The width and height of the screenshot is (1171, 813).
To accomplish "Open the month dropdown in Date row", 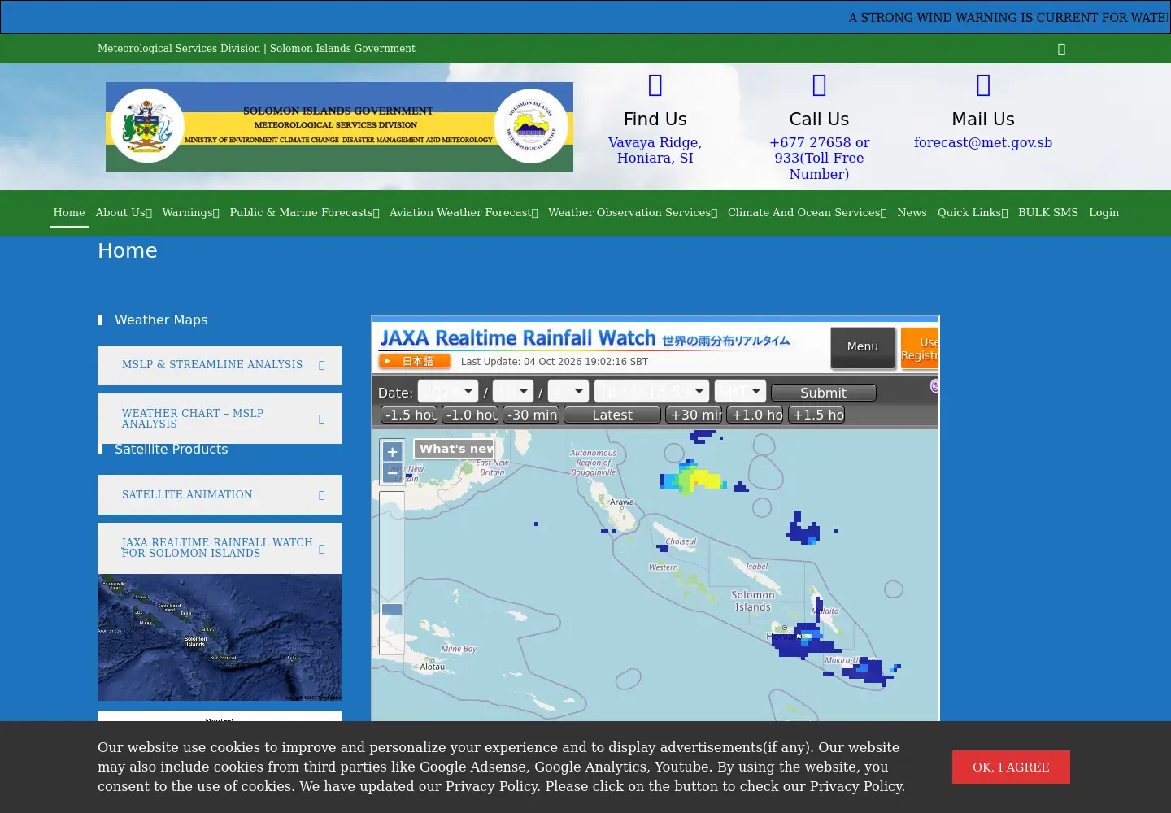I will tap(513, 392).
